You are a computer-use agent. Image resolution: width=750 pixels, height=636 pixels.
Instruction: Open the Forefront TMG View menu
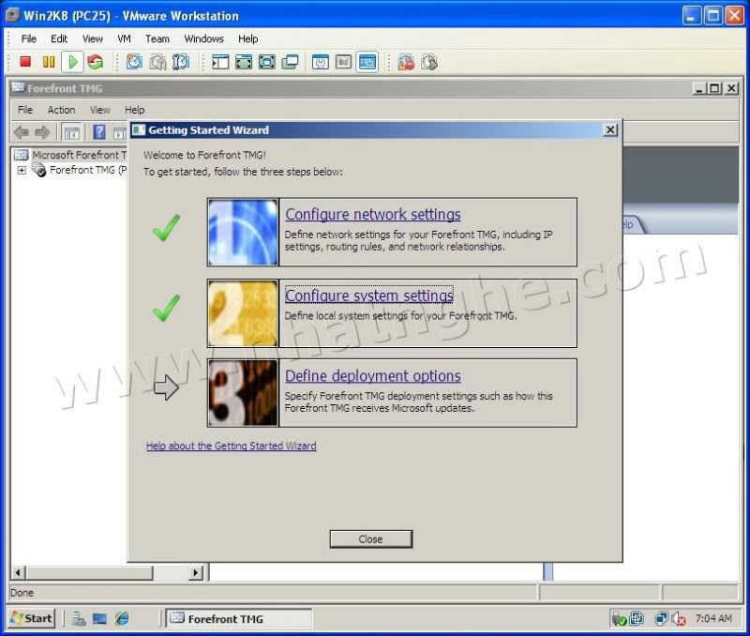100,110
